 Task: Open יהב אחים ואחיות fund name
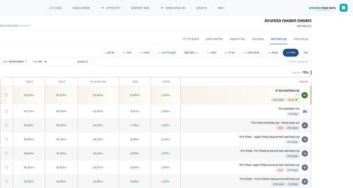pos(275,123)
